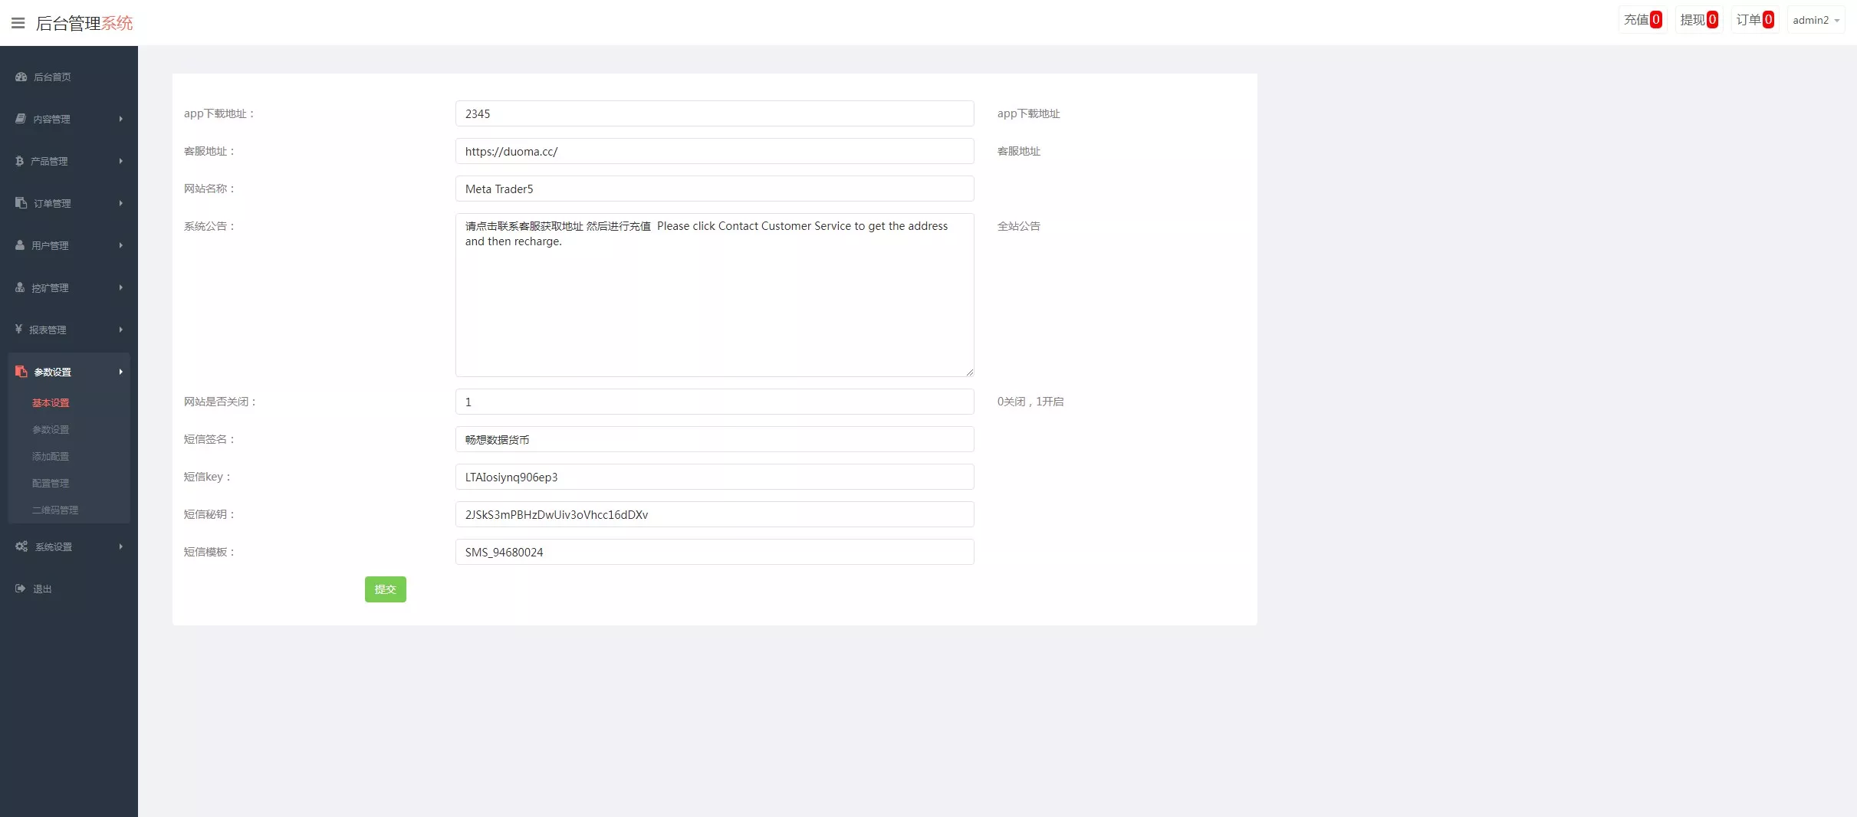Click the 网站是否关闭： field label
The width and height of the screenshot is (1857, 817).
tap(221, 402)
